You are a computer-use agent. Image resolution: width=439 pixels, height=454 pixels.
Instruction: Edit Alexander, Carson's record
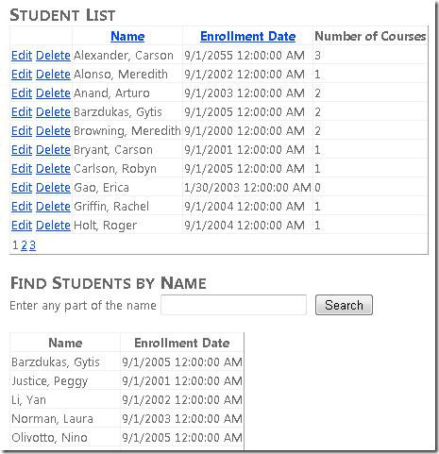click(x=22, y=56)
